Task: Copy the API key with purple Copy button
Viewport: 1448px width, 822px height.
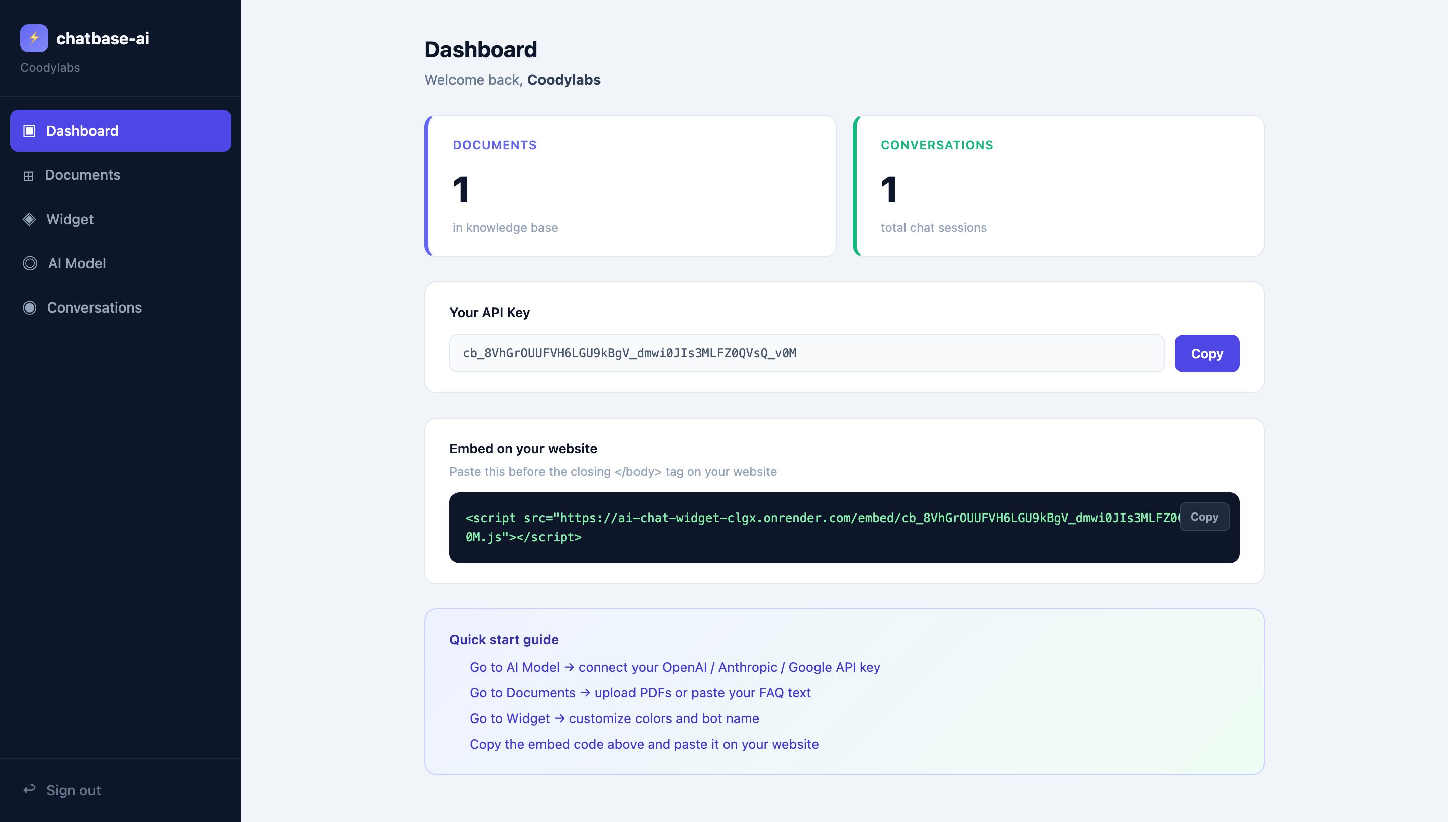Action: click(1207, 353)
